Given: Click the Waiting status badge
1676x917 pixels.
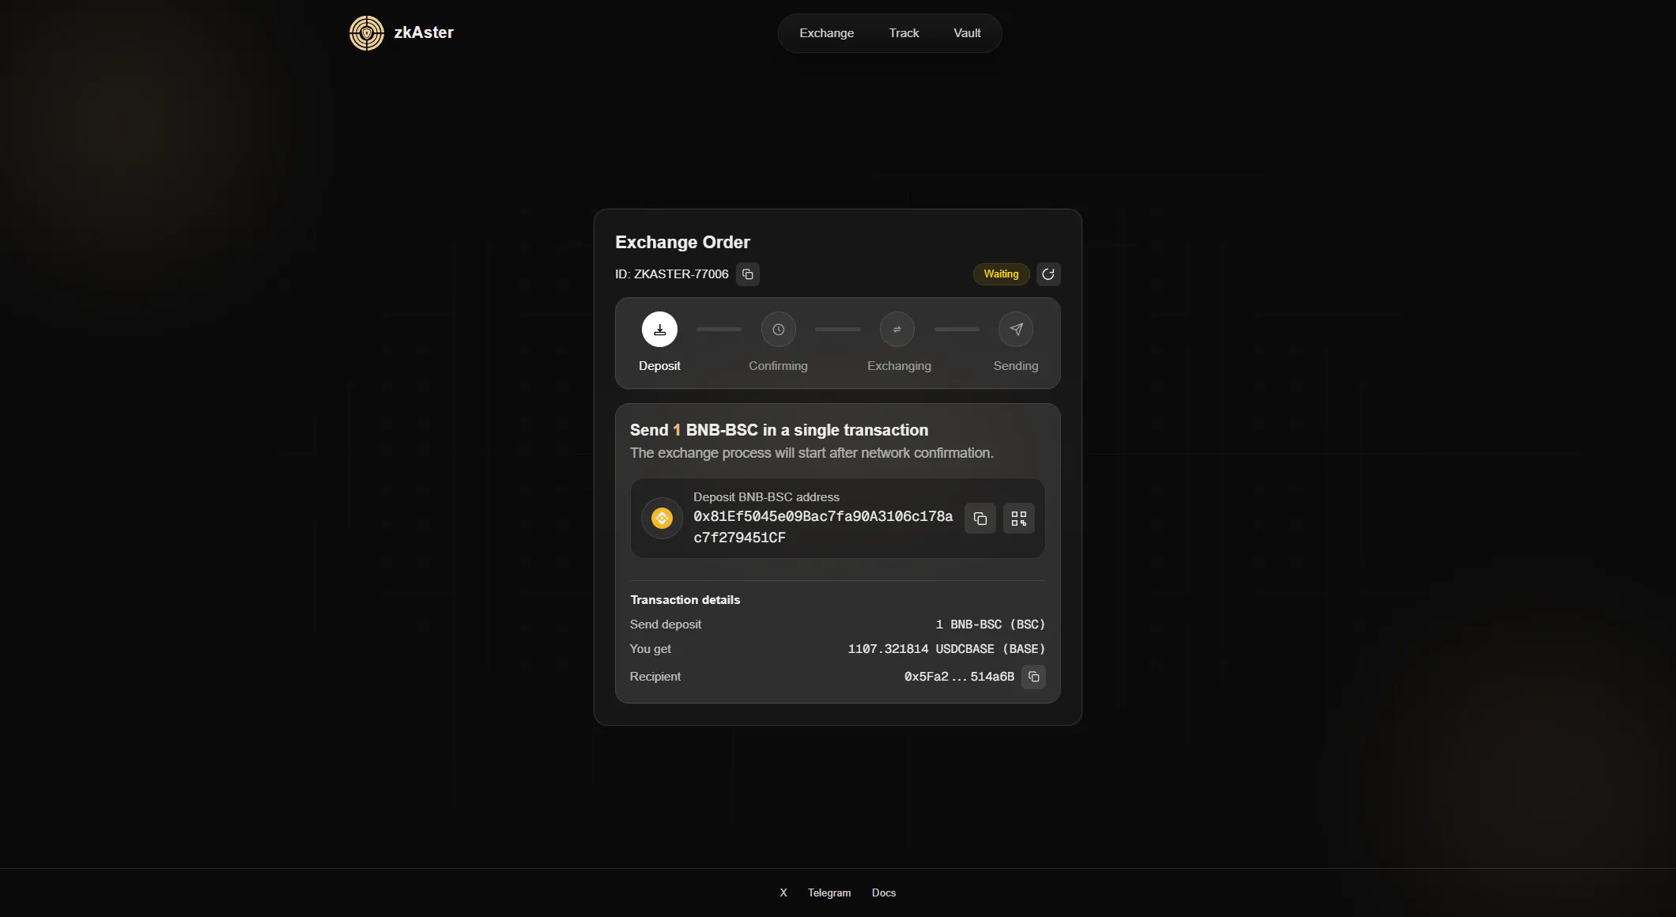Looking at the screenshot, I should coord(1001,274).
